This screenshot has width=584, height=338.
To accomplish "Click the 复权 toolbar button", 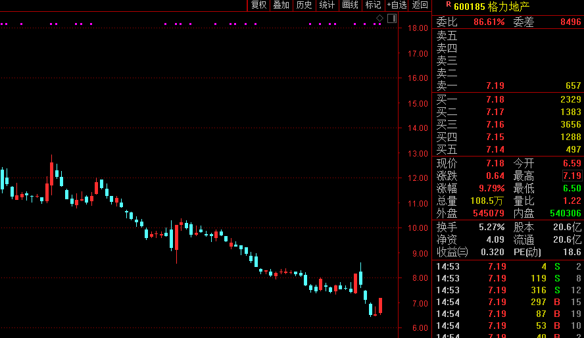I will point(259,5).
